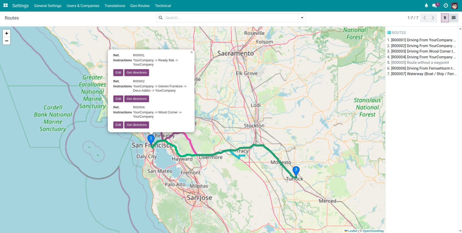
Task: Open the apps grid icon
Action: (5, 6)
